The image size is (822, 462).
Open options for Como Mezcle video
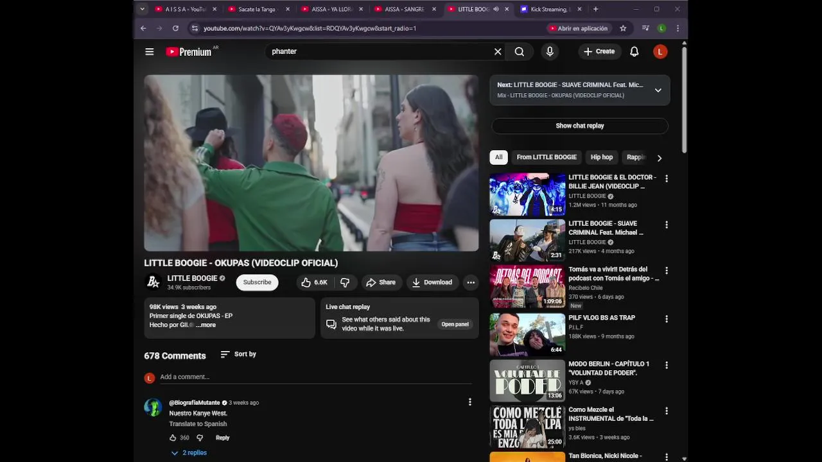tap(667, 411)
